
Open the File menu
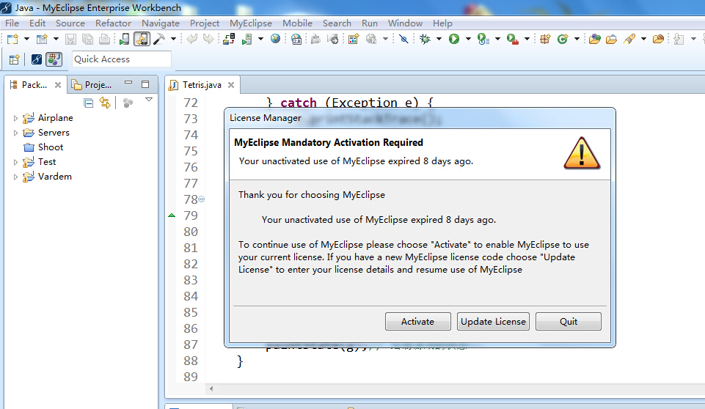(x=12, y=23)
